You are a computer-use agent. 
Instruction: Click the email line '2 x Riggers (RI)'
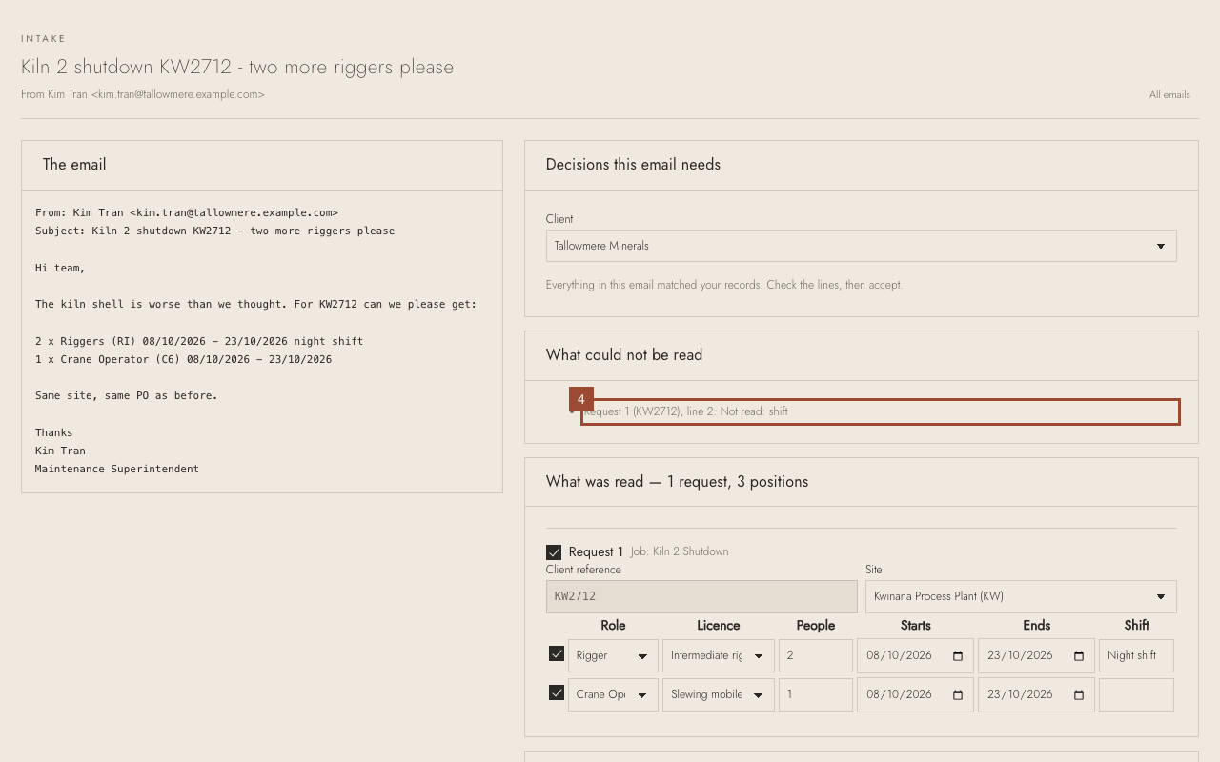click(199, 341)
